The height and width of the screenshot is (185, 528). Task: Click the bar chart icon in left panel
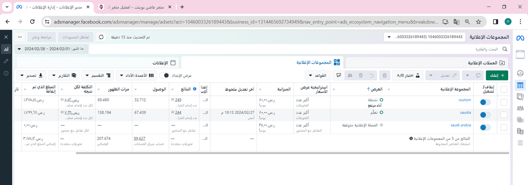click(6, 50)
